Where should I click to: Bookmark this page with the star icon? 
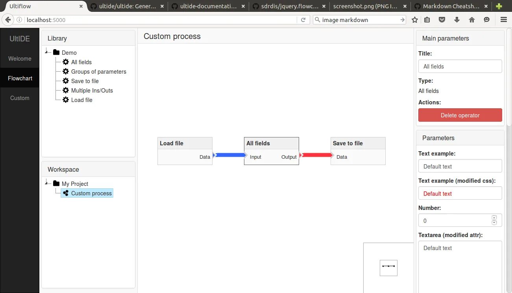coord(414,20)
